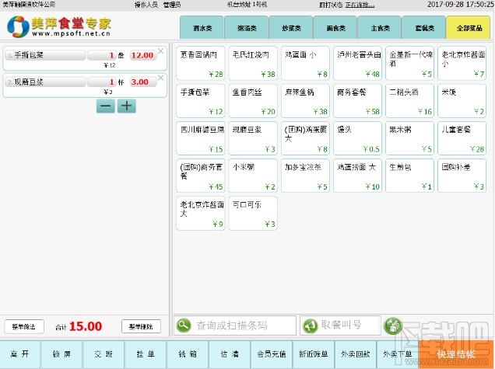
Task: Switch to the 酒水类 category tab
Action: click(x=202, y=28)
